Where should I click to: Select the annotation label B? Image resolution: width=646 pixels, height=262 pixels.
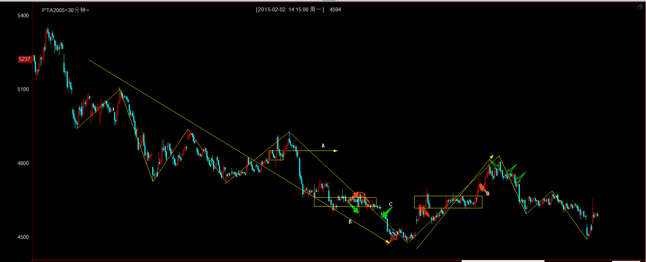tap(350, 222)
